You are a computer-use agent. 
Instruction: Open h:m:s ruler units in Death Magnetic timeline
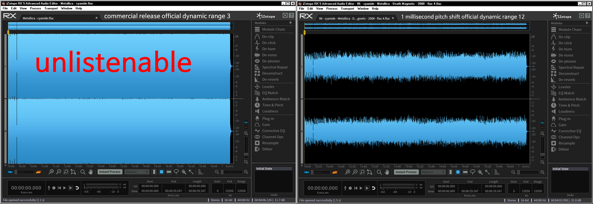tap(526, 166)
